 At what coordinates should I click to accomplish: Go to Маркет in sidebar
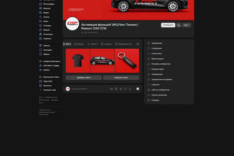tap(45, 30)
